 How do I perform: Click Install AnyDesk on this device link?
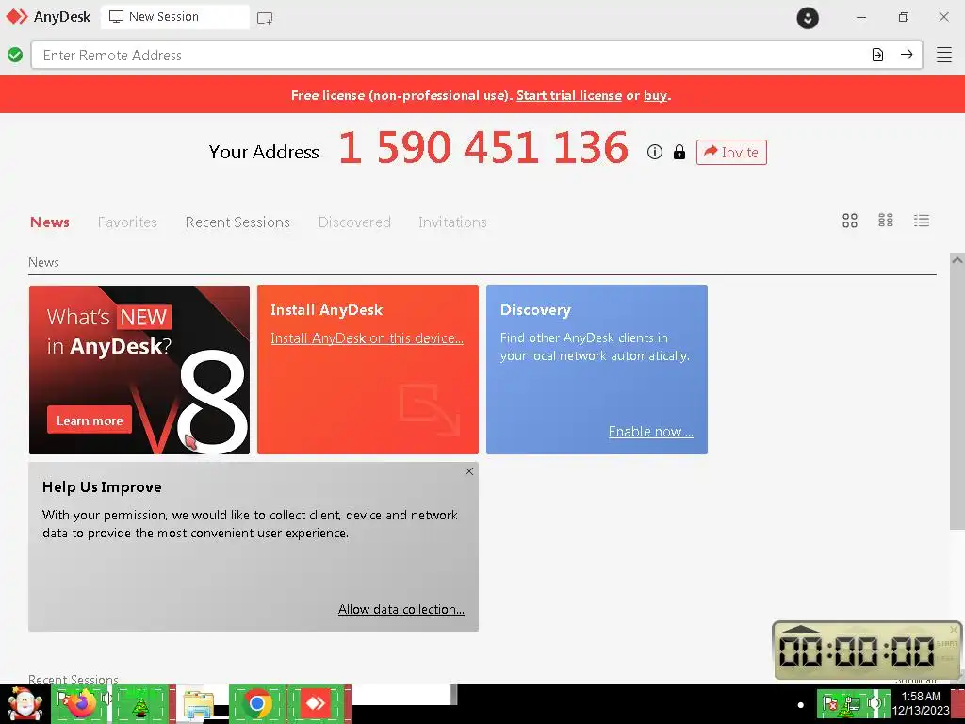point(367,338)
